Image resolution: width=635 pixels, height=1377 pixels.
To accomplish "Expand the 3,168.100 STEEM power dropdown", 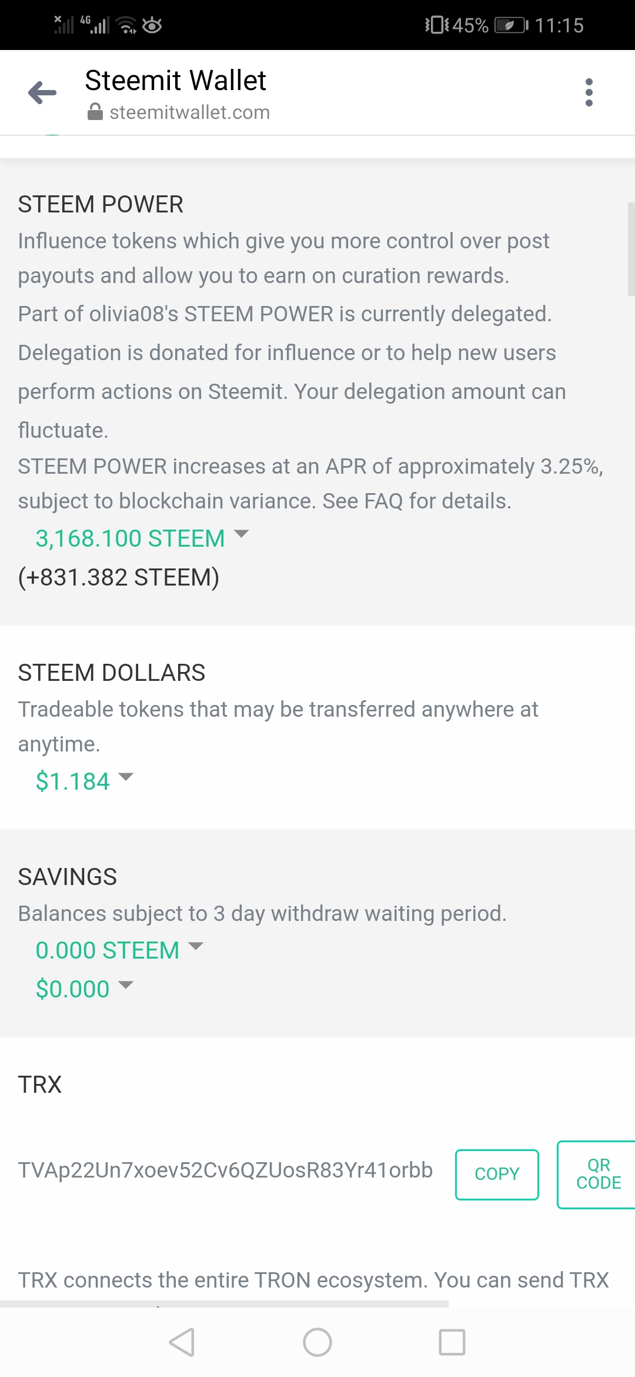I will coord(142,538).
